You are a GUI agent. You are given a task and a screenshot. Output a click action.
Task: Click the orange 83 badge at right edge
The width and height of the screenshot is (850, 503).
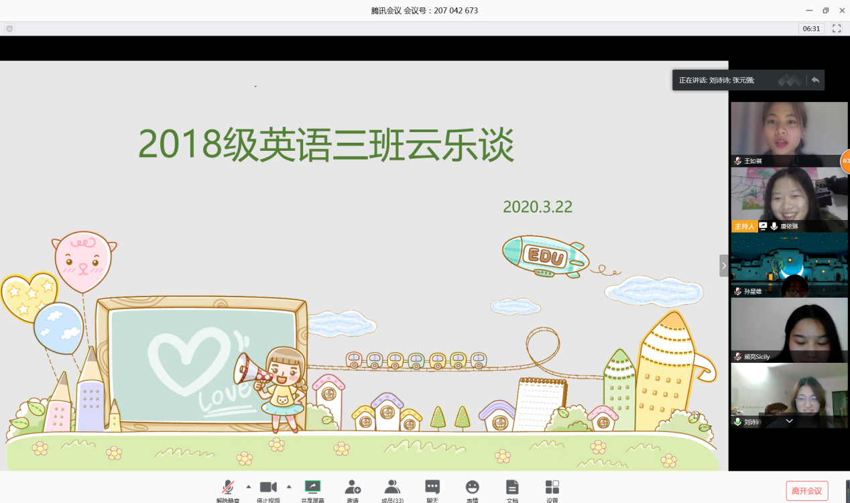[846, 162]
